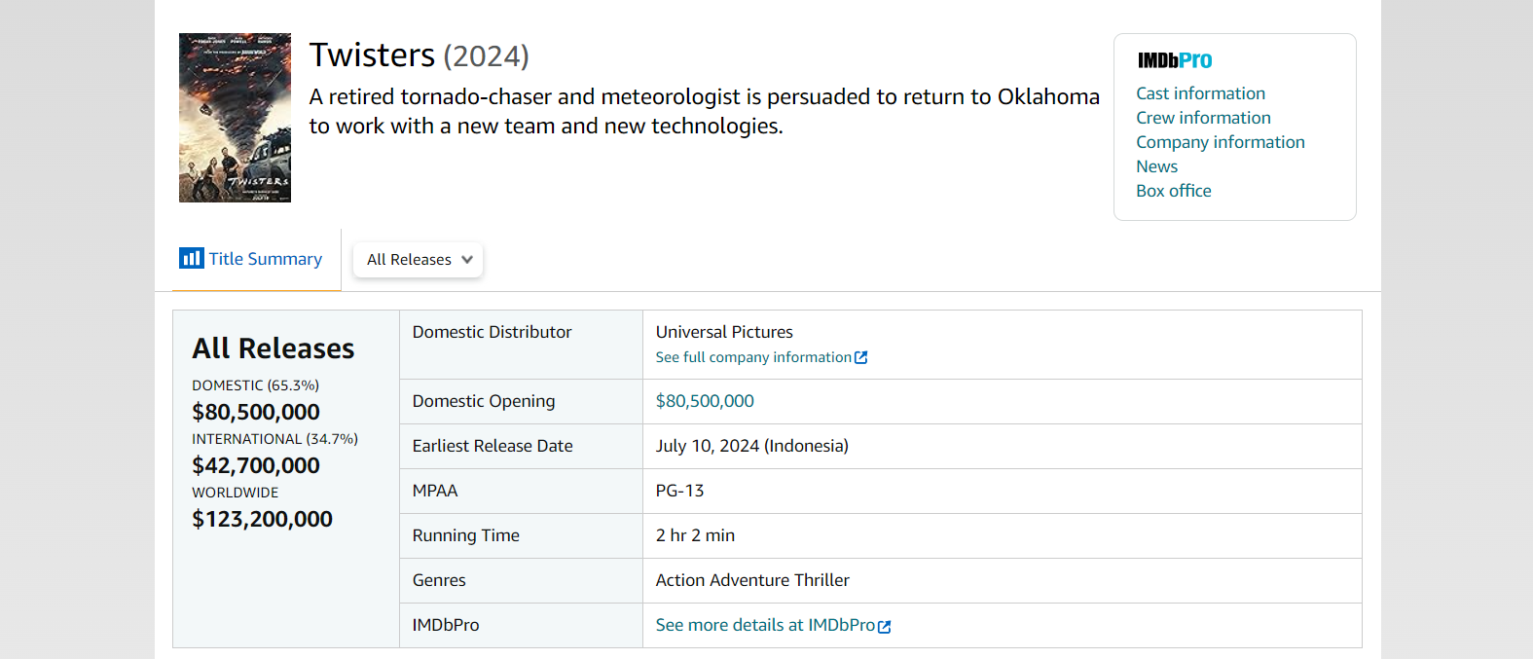Click the INTERNATIONAL (34.7%) label
This screenshot has width=1533, height=659.
click(x=274, y=439)
